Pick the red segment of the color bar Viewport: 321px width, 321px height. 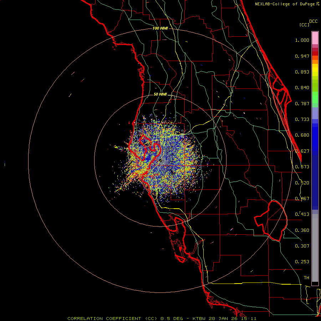point(315,53)
